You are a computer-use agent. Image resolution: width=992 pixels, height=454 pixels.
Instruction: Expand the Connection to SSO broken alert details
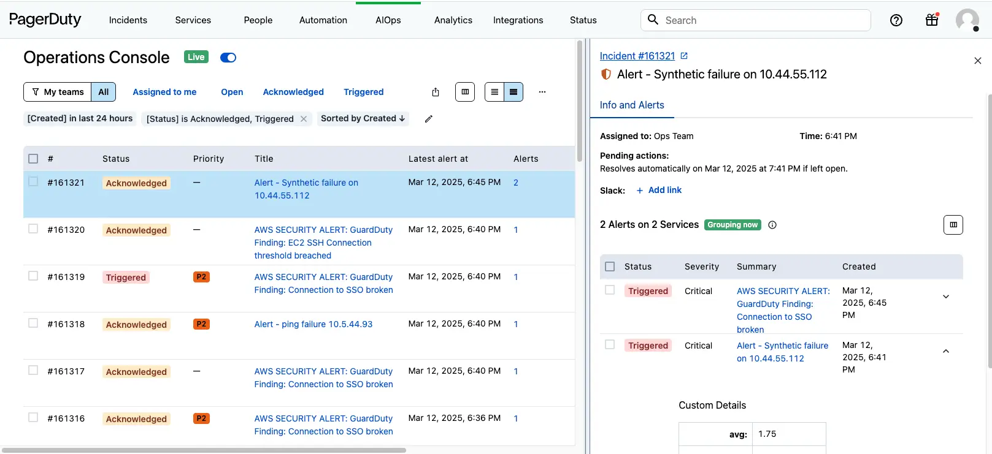[x=946, y=297]
